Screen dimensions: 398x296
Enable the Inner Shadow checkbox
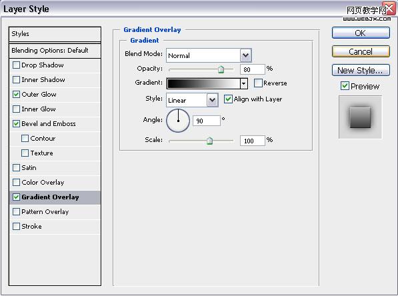[16, 80]
